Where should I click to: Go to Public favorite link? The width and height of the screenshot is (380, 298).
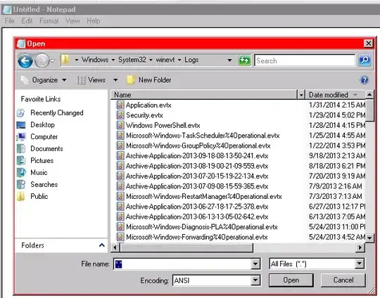(32, 196)
